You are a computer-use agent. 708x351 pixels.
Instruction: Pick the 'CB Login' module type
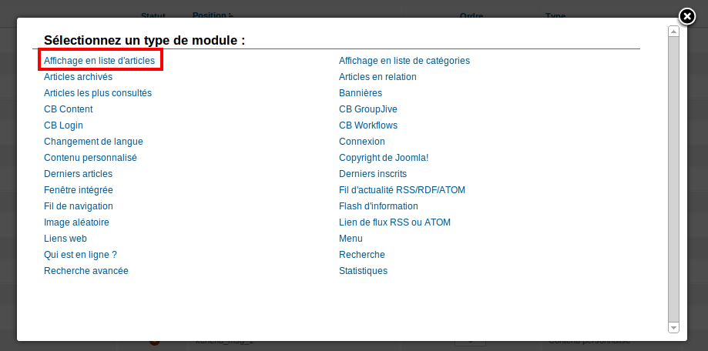[x=63, y=125]
